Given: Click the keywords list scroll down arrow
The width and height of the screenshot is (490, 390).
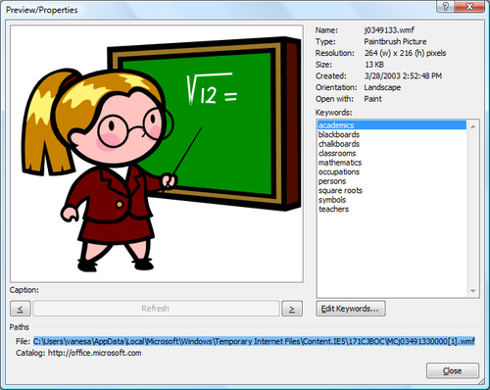Looking at the screenshot, I should coord(472,291).
